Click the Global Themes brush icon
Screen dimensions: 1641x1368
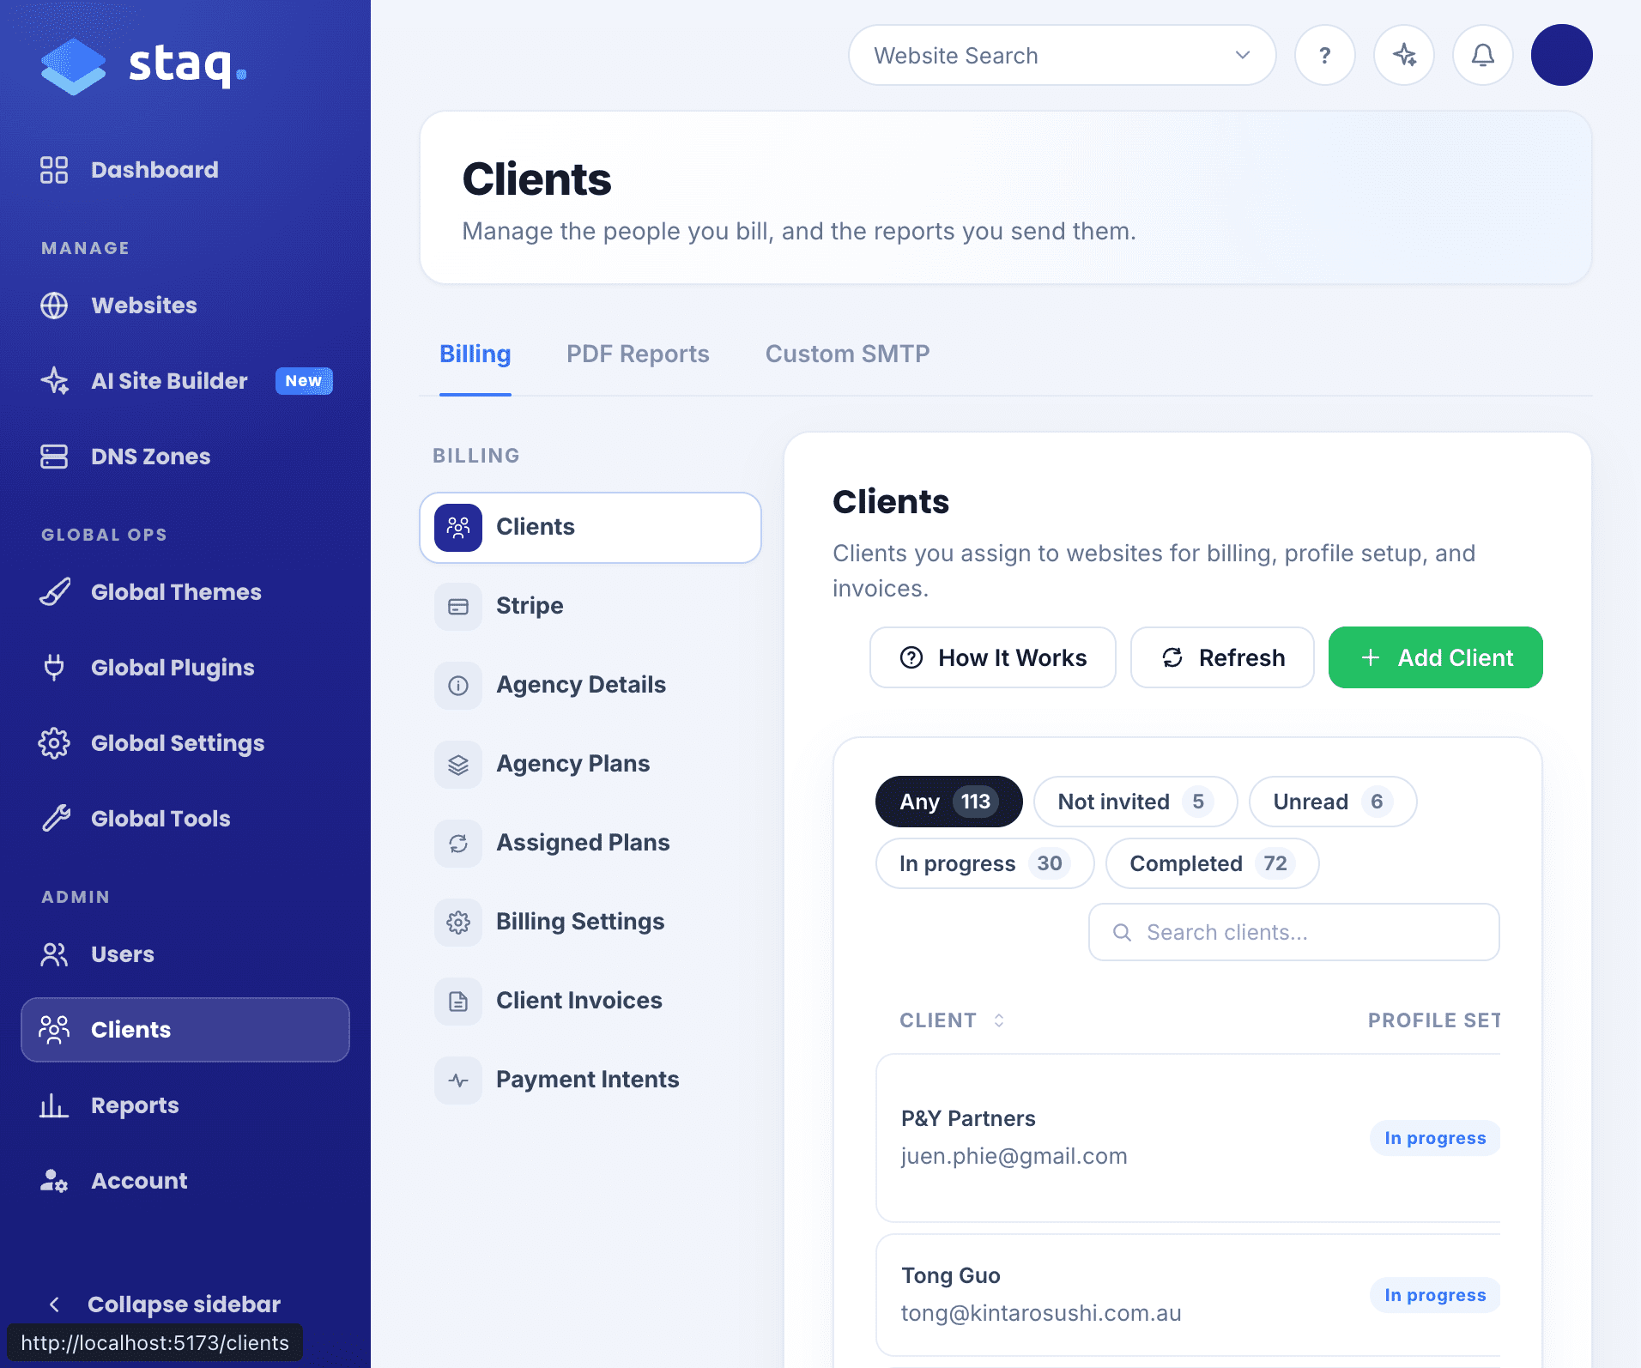pos(54,592)
